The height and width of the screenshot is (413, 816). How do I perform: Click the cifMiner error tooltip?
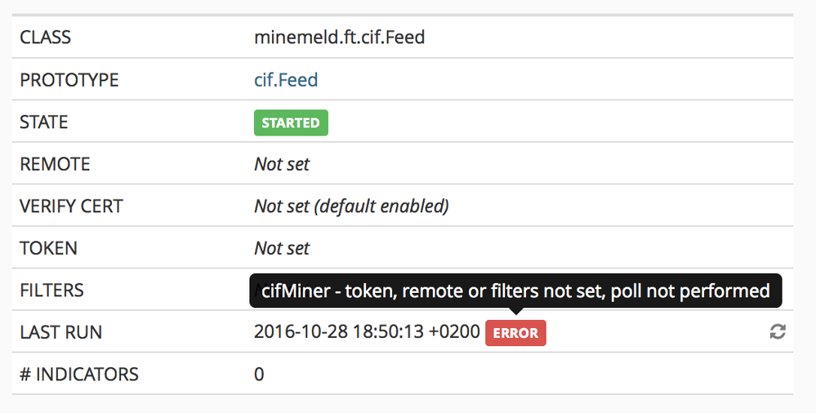tap(515, 291)
